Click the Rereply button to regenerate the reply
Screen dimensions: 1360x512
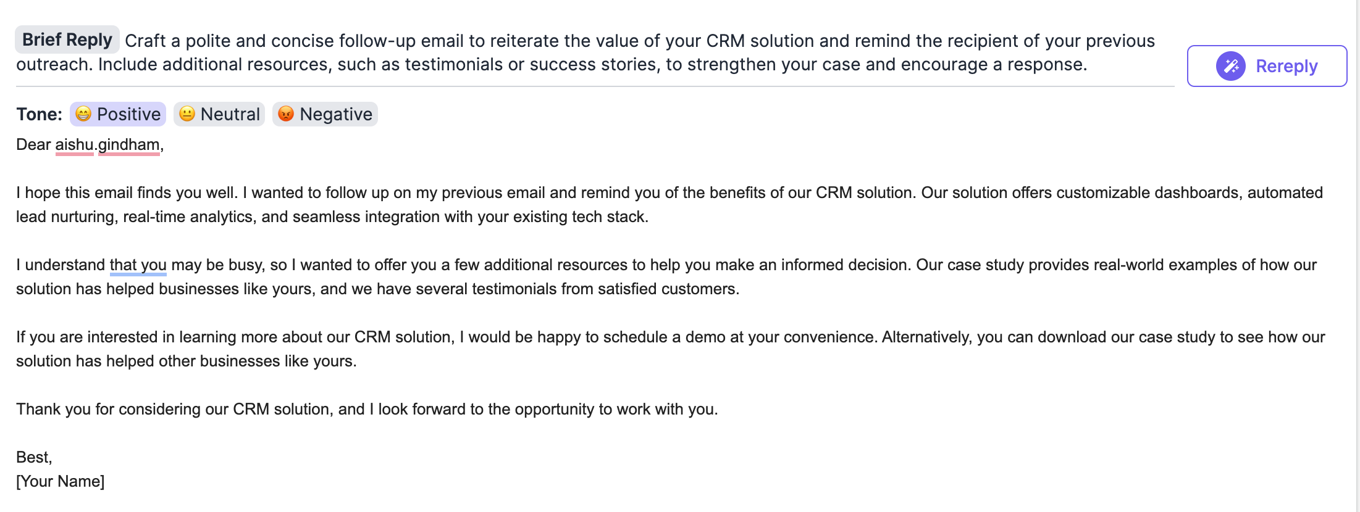(x=1267, y=66)
